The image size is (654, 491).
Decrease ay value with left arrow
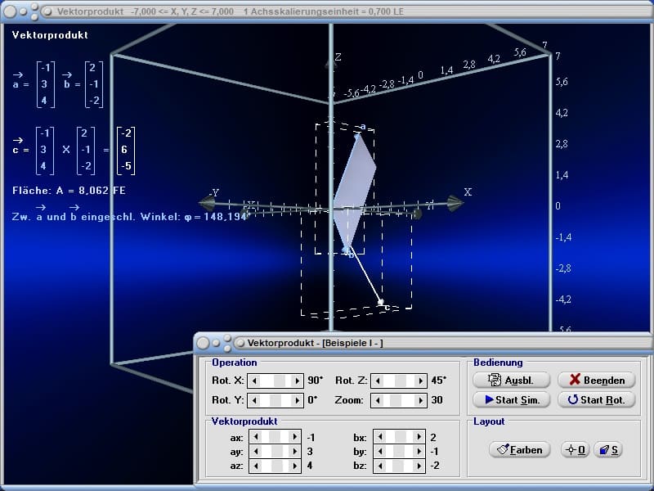(x=256, y=451)
